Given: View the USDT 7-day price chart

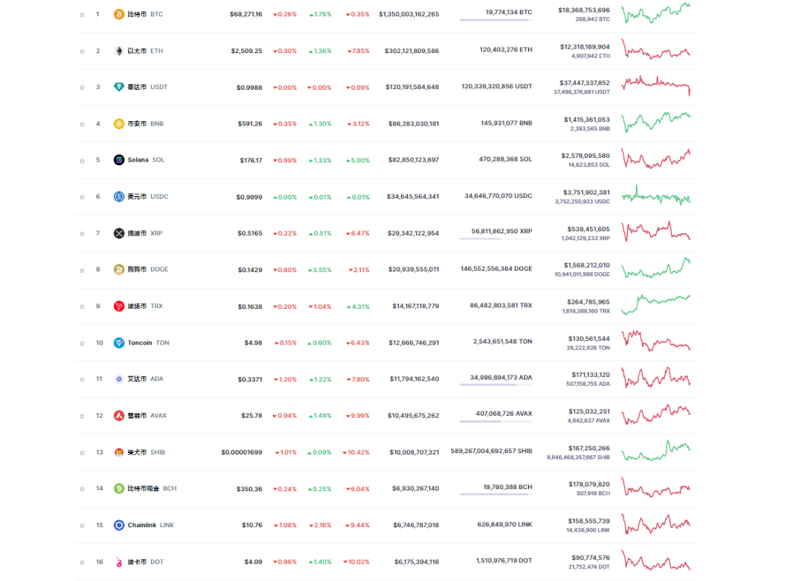Looking at the screenshot, I should click(x=655, y=85).
